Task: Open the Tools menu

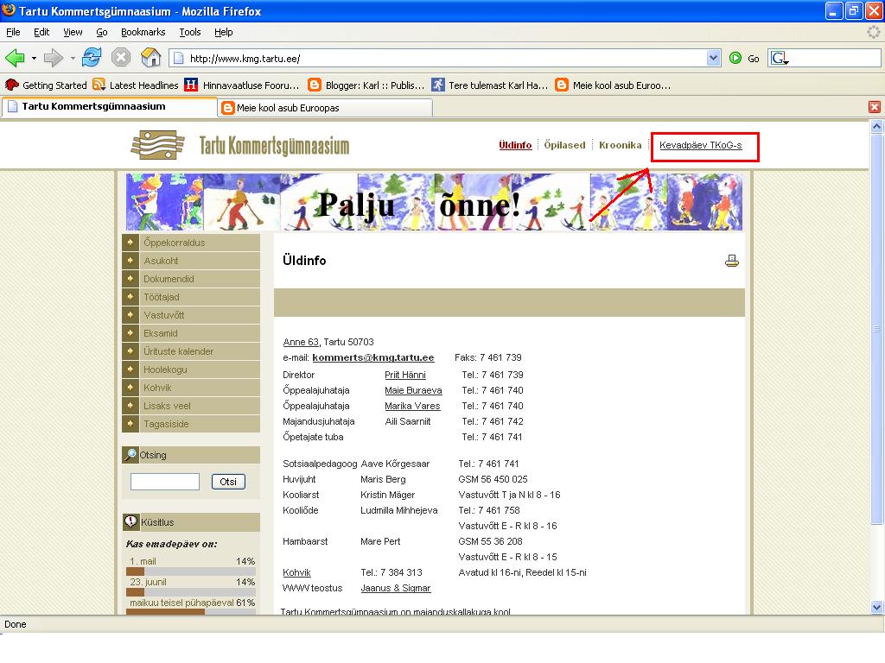Action: (189, 32)
